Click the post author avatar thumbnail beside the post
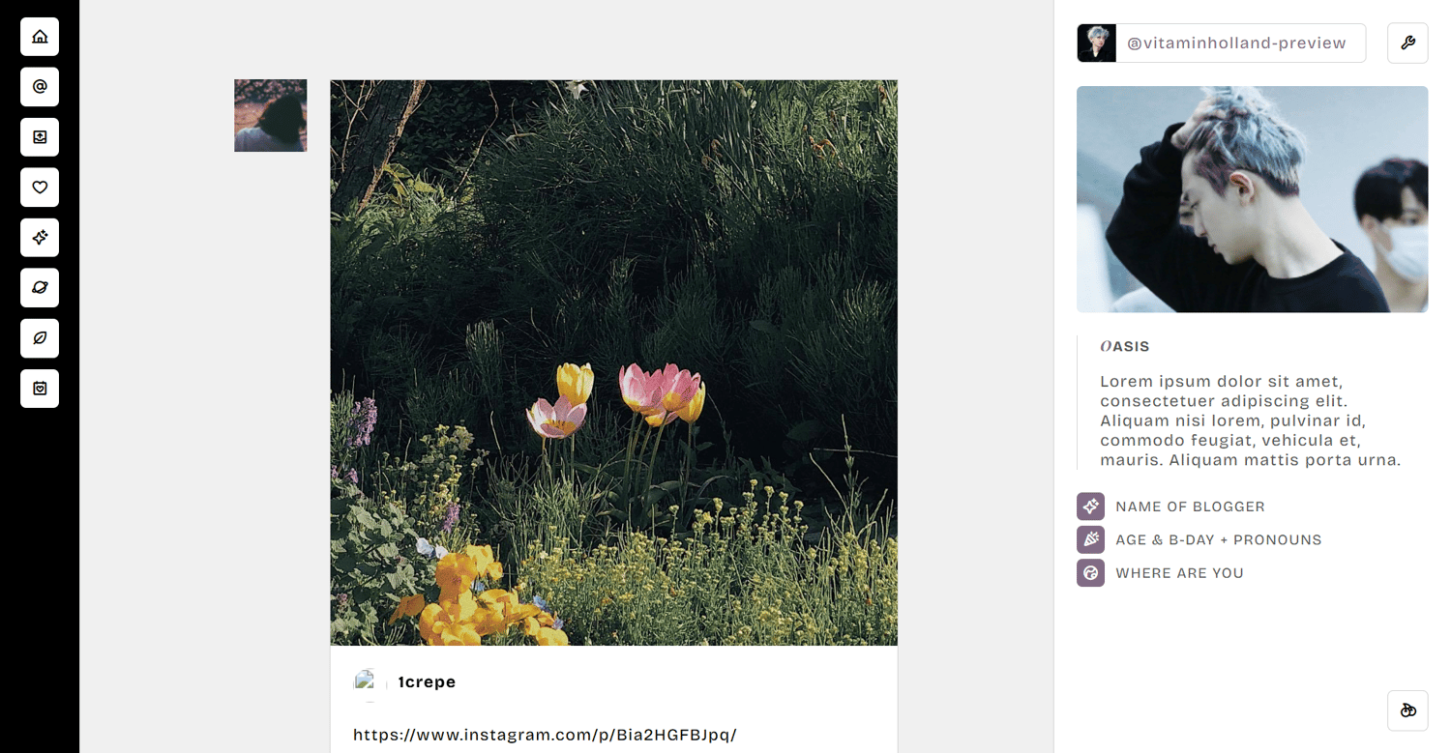The height and width of the screenshot is (753, 1451). click(270, 115)
